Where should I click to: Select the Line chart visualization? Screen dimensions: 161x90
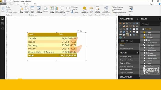[x=120, y=26]
